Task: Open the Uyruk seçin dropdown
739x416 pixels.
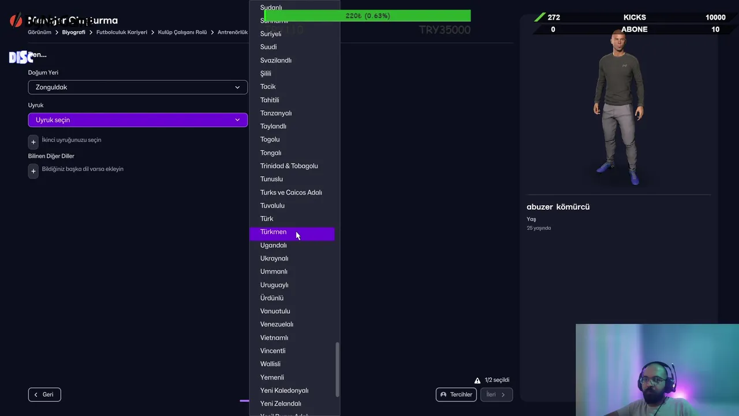Action: point(138,120)
